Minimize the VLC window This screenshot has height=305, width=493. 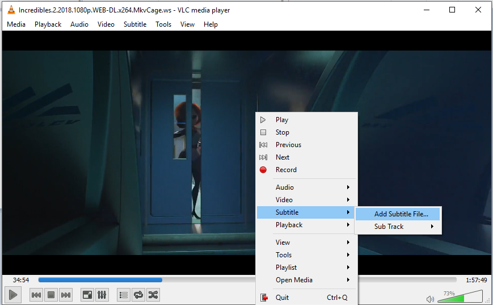(427, 10)
